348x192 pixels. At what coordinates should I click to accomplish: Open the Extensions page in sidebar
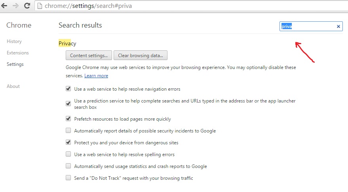tap(18, 53)
